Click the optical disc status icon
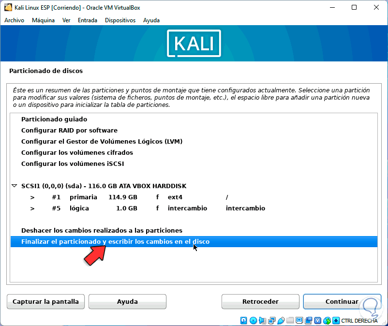 click(x=253, y=321)
